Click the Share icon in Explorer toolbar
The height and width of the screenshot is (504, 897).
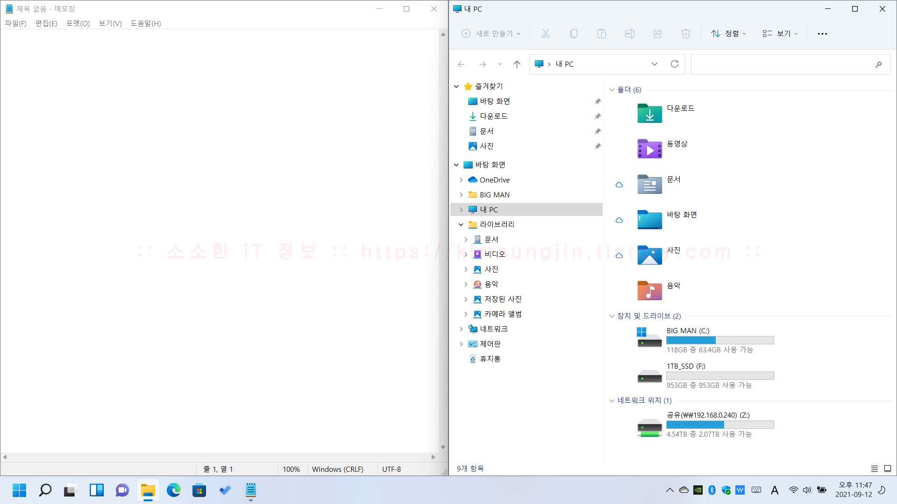[x=657, y=34]
